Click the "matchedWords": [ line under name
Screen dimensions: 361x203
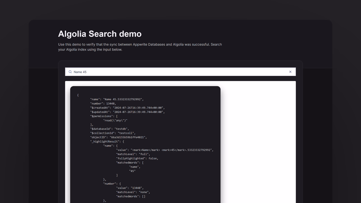pyautogui.click(x=130, y=163)
